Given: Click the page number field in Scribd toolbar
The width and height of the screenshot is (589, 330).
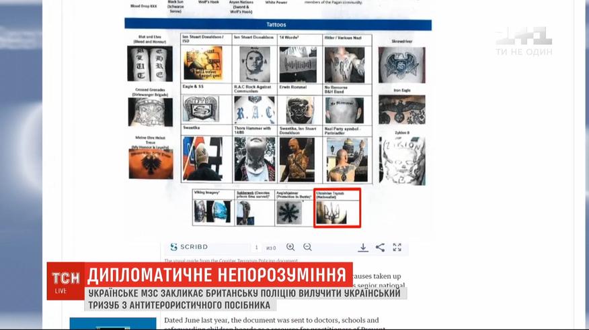Looking at the screenshot, I should coord(256,248).
